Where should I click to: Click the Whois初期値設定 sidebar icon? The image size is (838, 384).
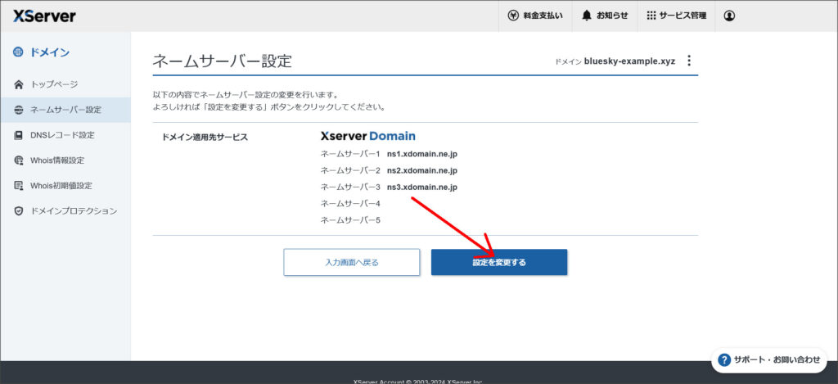click(19, 186)
